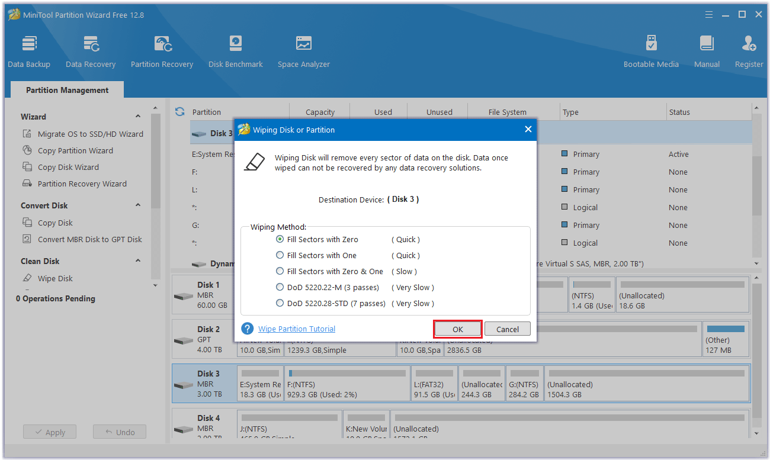Click the Copy Disk Wizard icon
The image size is (770, 460).
click(x=27, y=167)
